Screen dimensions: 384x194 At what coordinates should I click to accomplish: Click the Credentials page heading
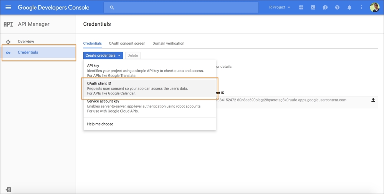click(97, 24)
